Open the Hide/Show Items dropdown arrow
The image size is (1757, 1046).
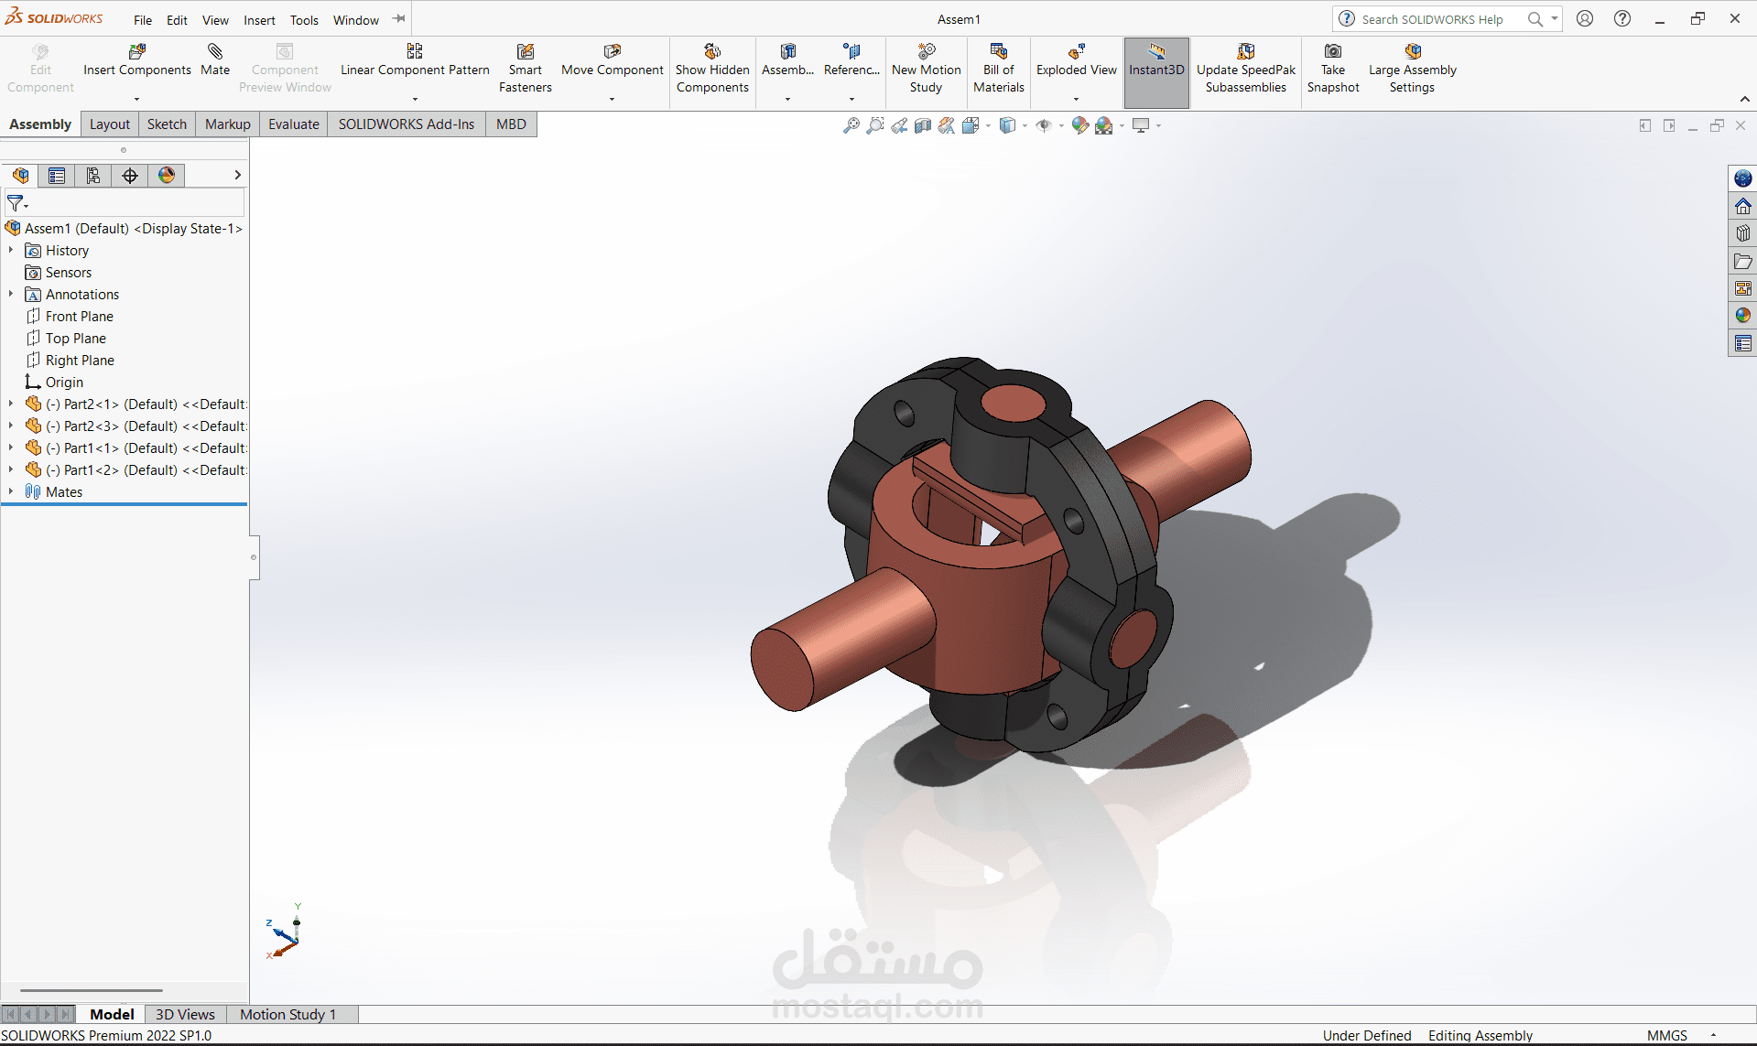tap(1061, 125)
